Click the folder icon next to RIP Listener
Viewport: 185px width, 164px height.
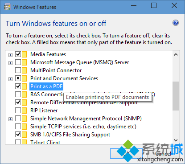[x=25, y=111]
